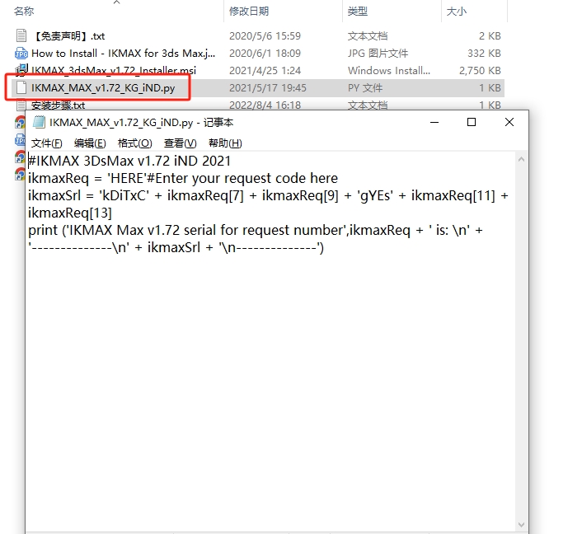
Task: Open the 查看(V) menu in Notepad
Action: pyautogui.click(x=180, y=143)
